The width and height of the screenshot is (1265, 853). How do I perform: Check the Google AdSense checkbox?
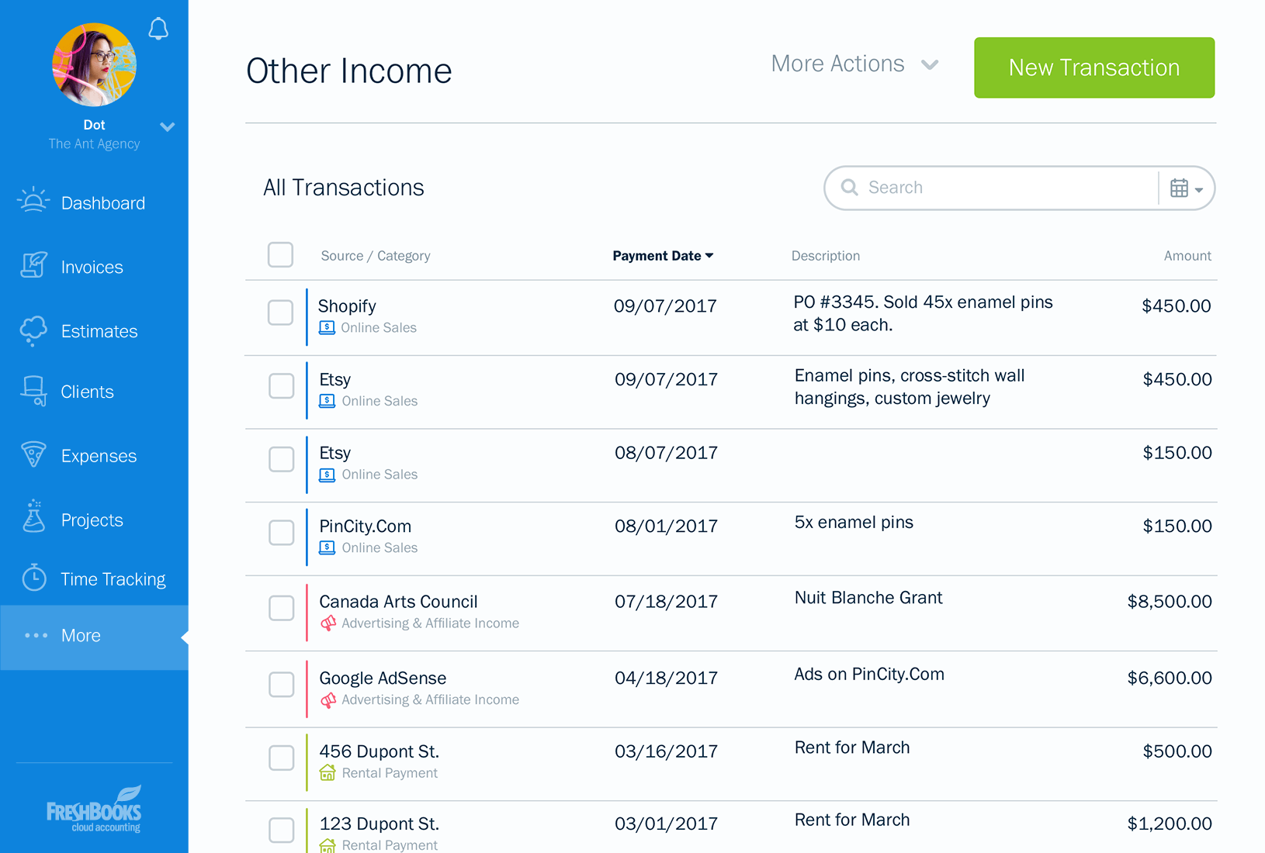pyautogui.click(x=281, y=684)
